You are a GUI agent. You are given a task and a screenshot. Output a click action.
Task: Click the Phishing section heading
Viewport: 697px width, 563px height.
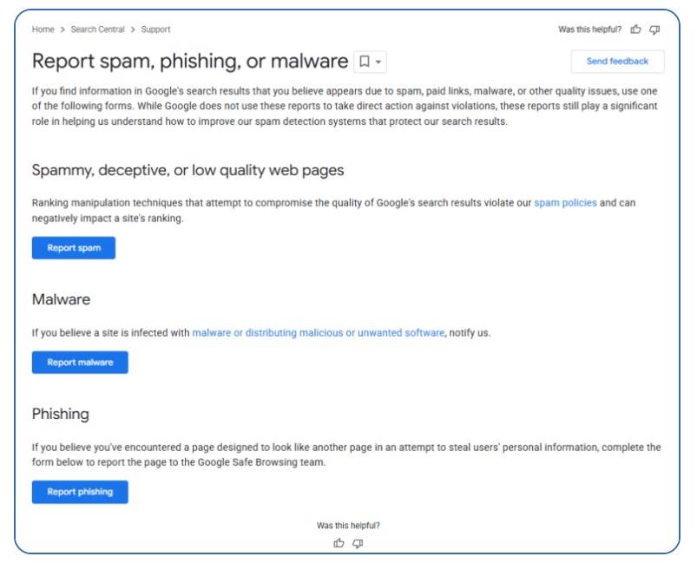61,414
